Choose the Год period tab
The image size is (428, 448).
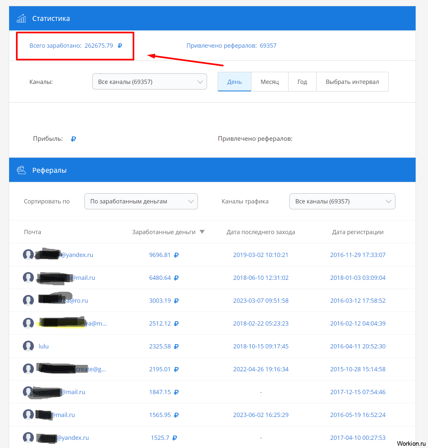302,82
